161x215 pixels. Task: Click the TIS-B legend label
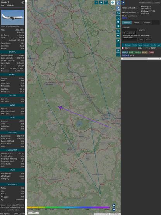coord(151,52)
